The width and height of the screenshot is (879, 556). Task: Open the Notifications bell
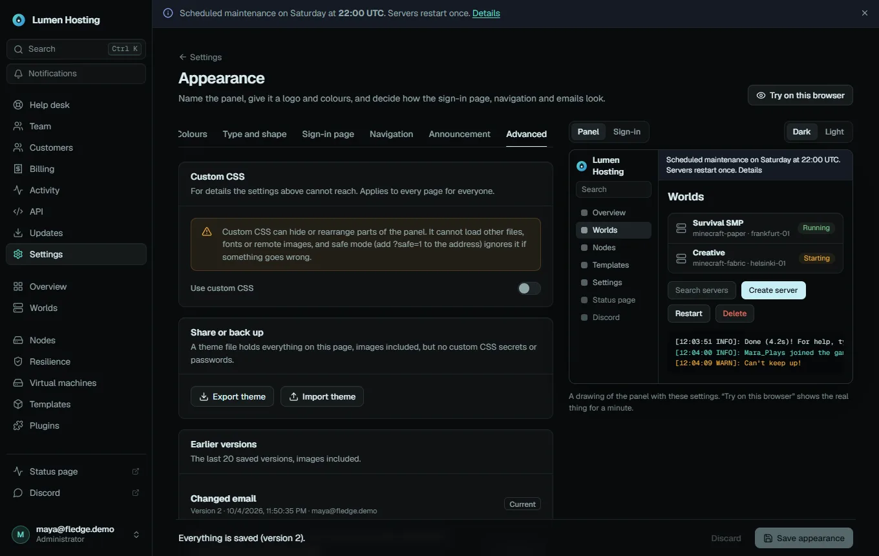[x=76, y=74]
